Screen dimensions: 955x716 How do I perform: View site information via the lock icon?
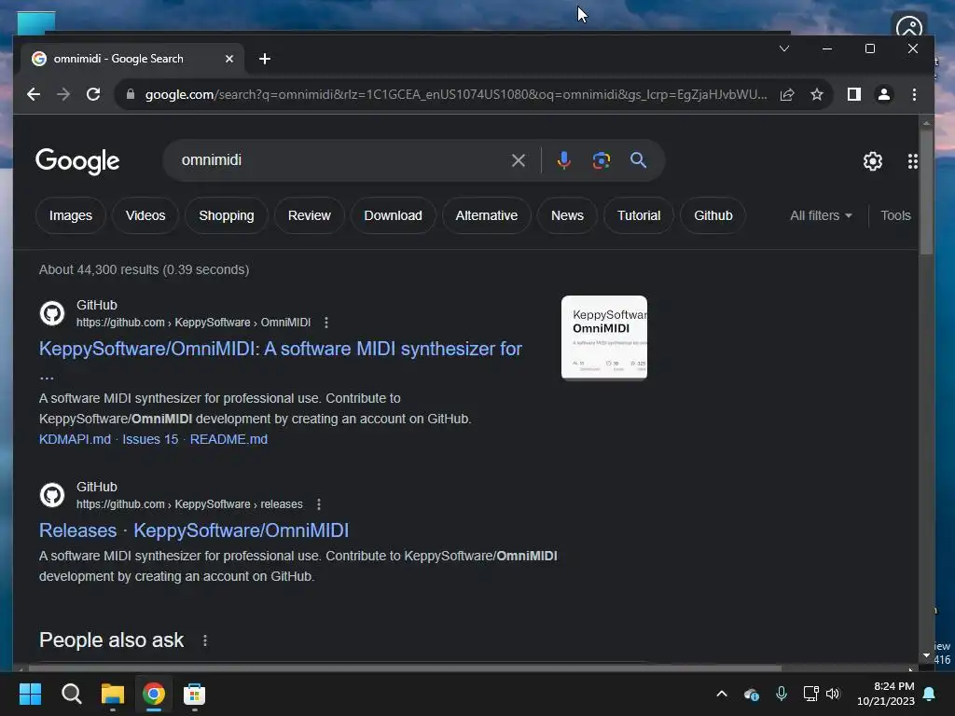(x=131, y=94)
